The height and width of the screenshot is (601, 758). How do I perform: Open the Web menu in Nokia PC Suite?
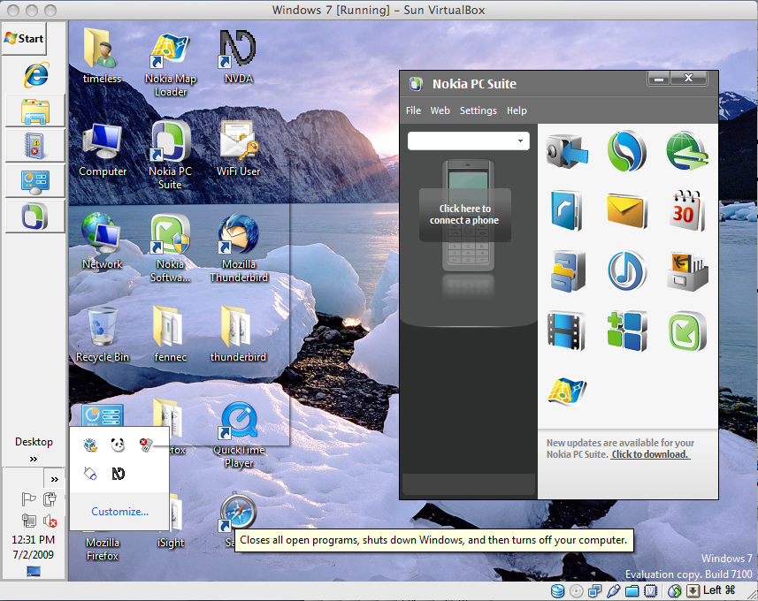pos(440,110)
